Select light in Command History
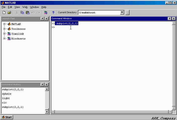This screenshot has height=120, width=177. click(x=6, y=98)
